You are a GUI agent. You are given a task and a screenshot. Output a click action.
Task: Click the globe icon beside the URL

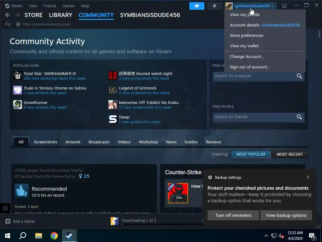tap(18, 24)
